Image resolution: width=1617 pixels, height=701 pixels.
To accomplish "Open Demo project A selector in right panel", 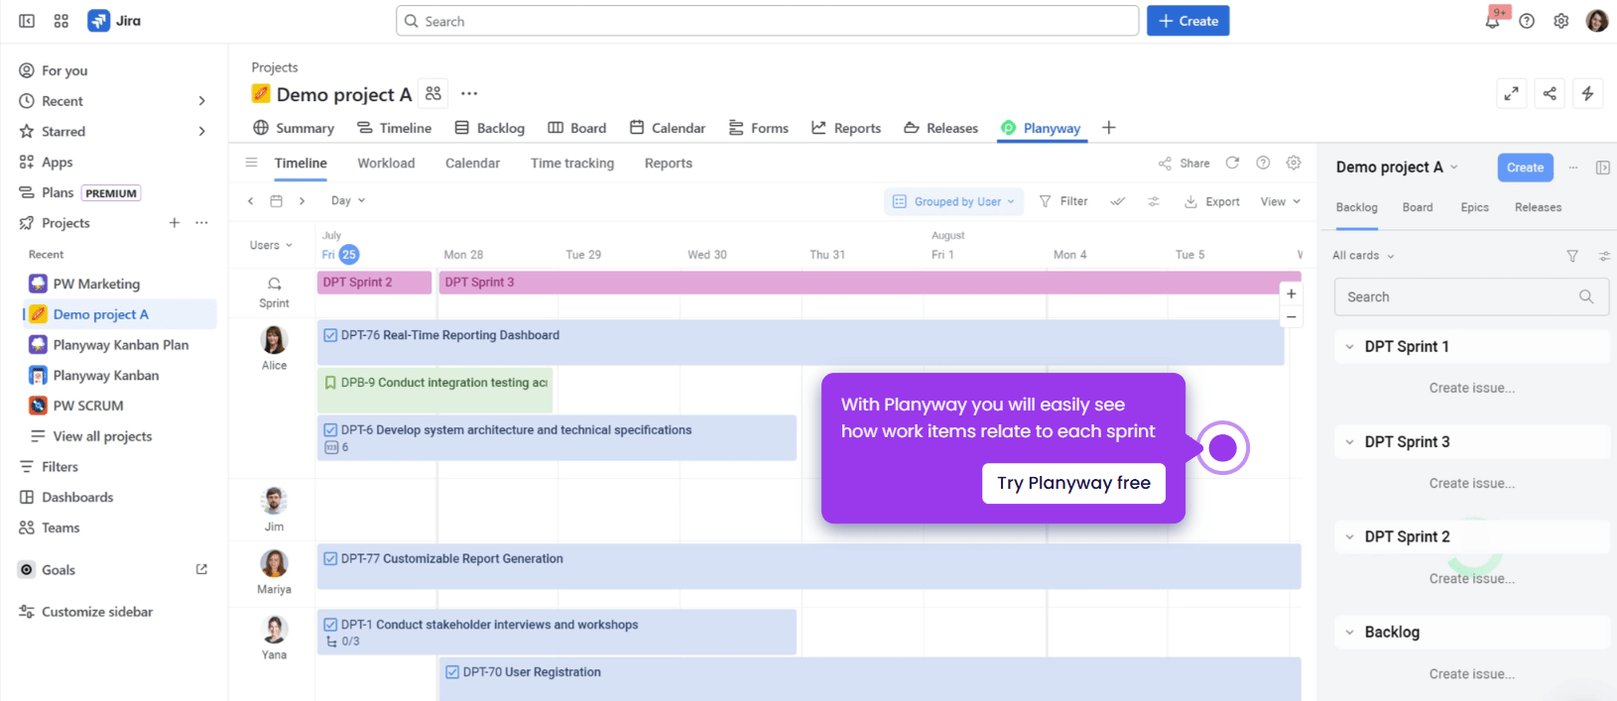I will click(x=1397, y=168).
